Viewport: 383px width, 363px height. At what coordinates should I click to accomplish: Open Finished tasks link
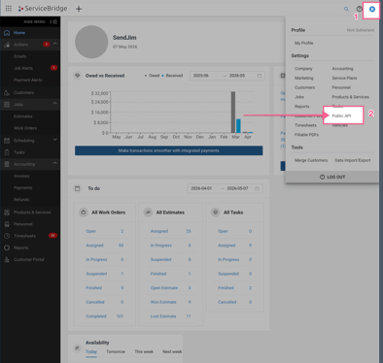226,287
